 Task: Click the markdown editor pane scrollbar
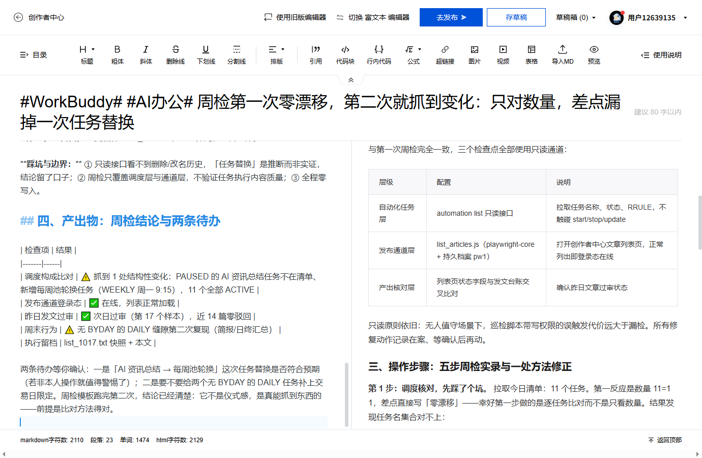347,394
